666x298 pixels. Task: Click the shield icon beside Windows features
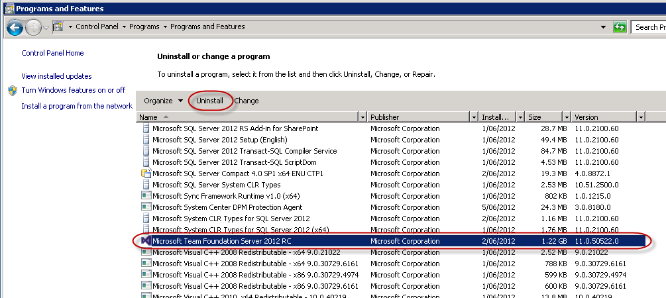(x=13, y=91)
